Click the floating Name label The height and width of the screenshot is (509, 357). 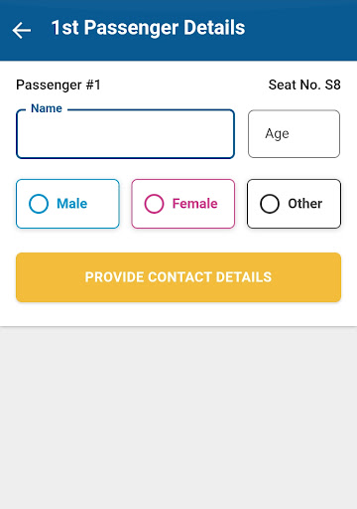point(47,108)
